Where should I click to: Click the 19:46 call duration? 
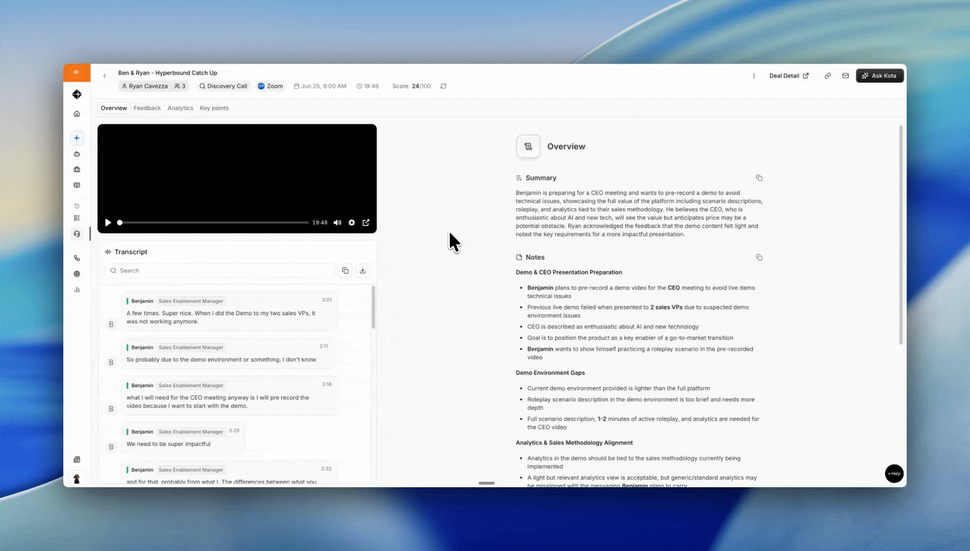coord(368,86)
